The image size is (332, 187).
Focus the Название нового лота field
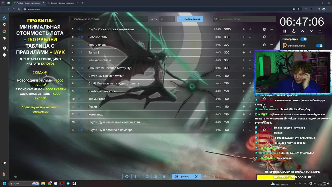pyautogui.click(x=109, y=19)
